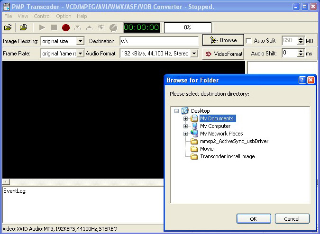Collapse the Desktop tree node
Image resolution: width=320 pixels, height=234 pixels.
[176, 111]
